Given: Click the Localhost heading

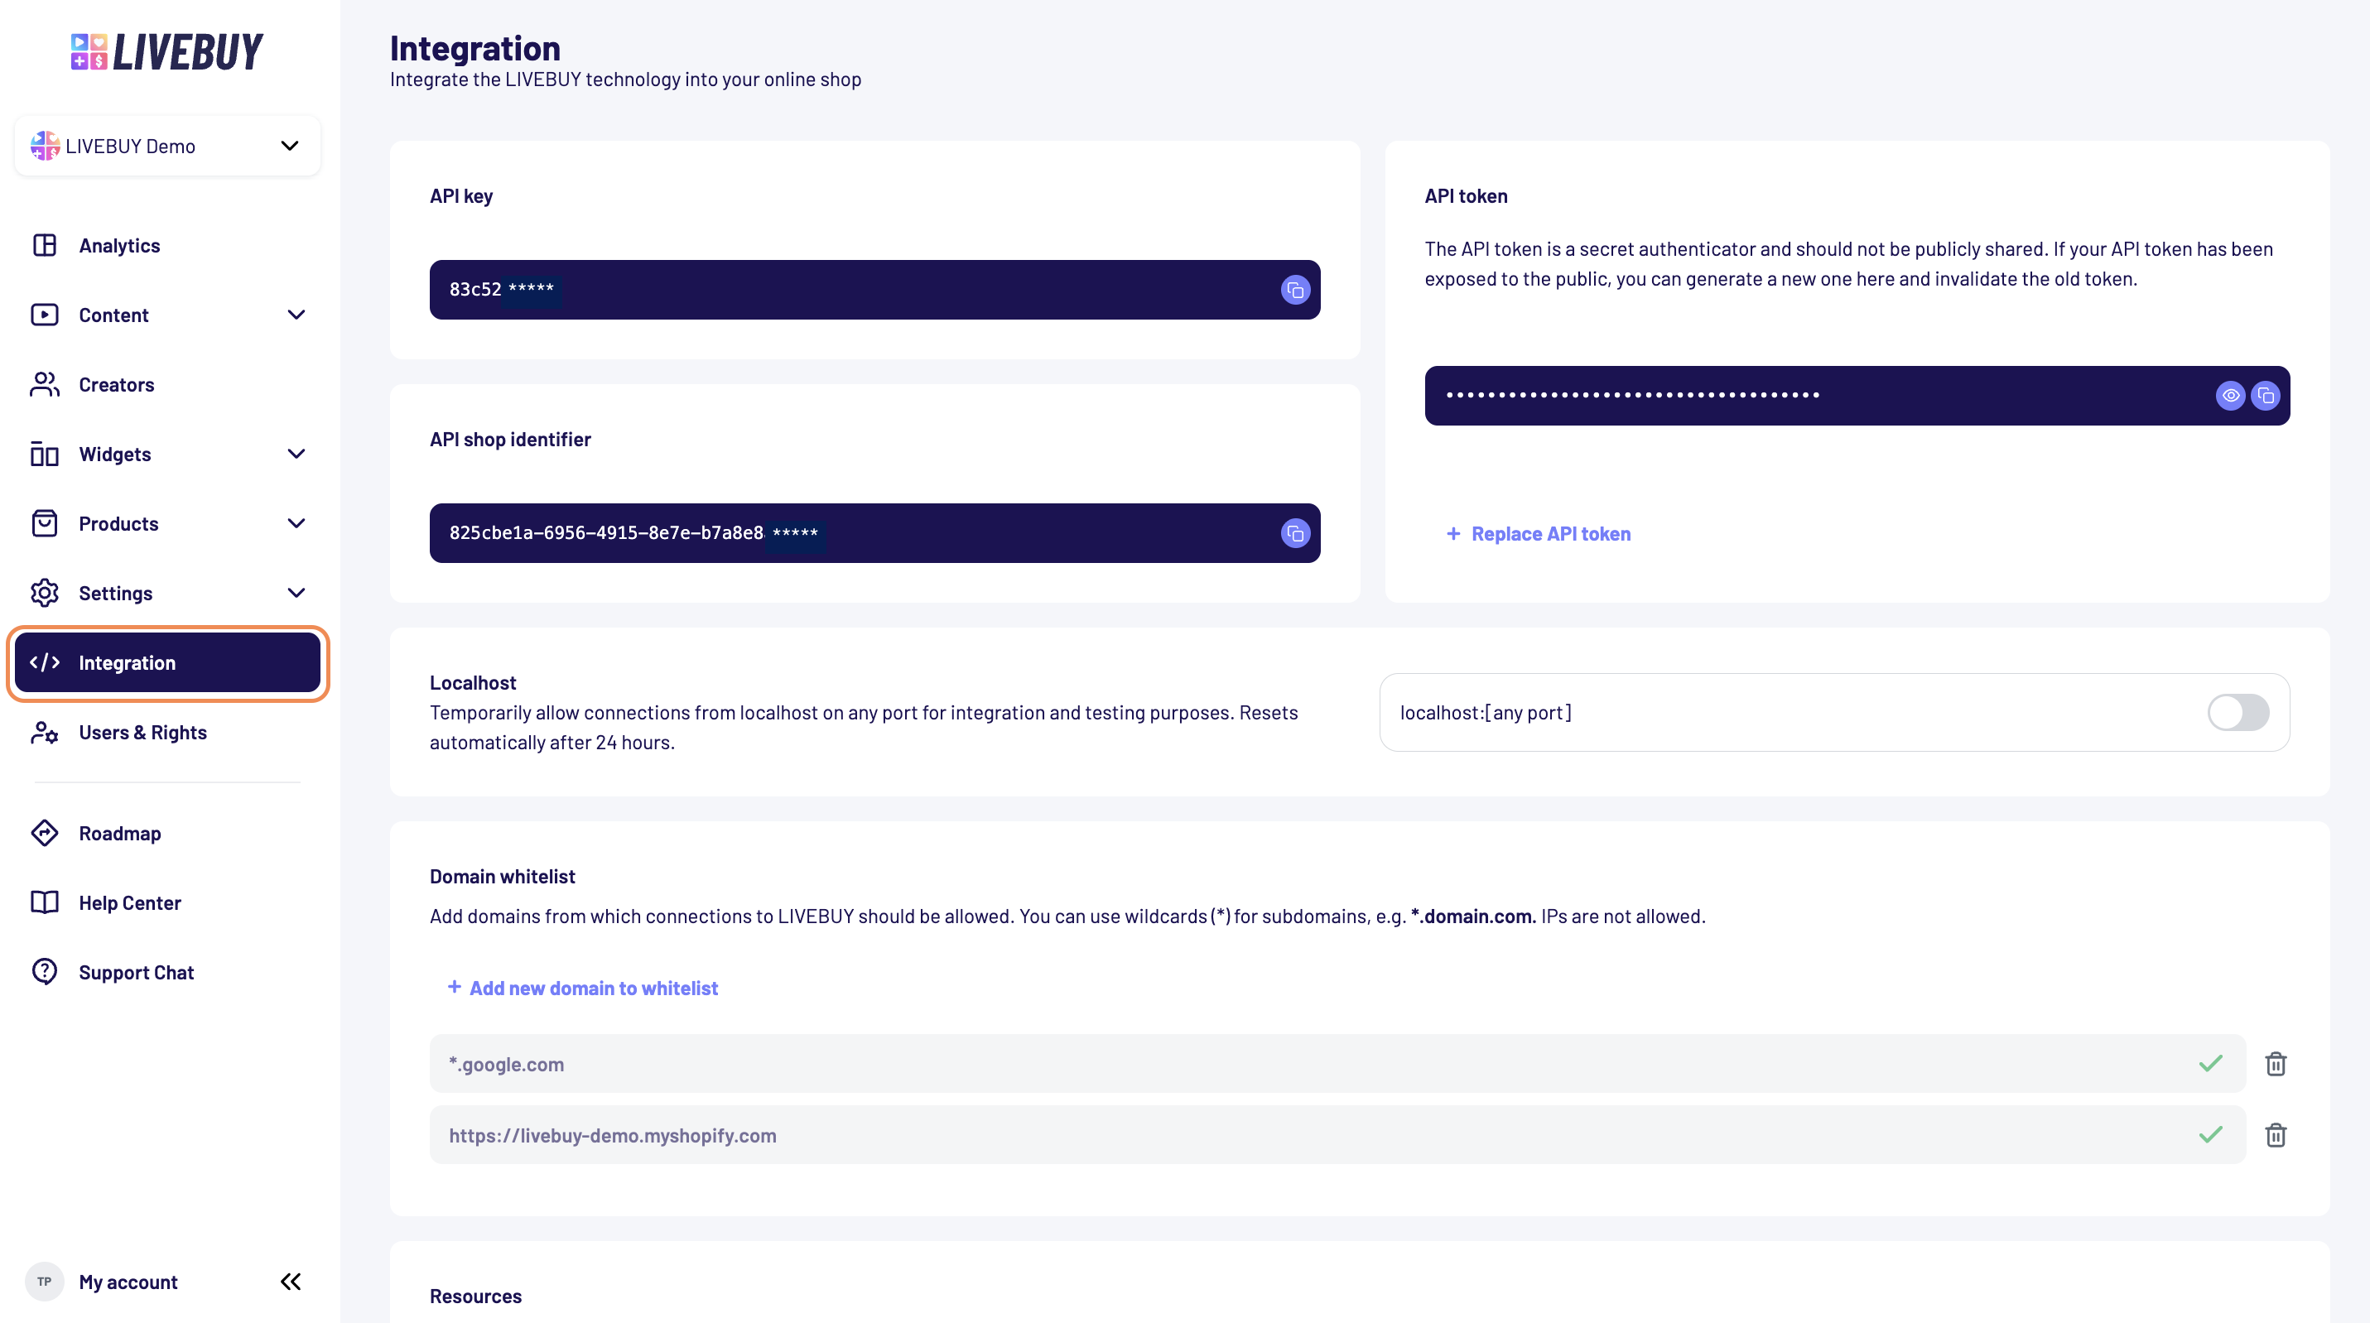Looking at the screenshot, I should click(x=473, y=683).
